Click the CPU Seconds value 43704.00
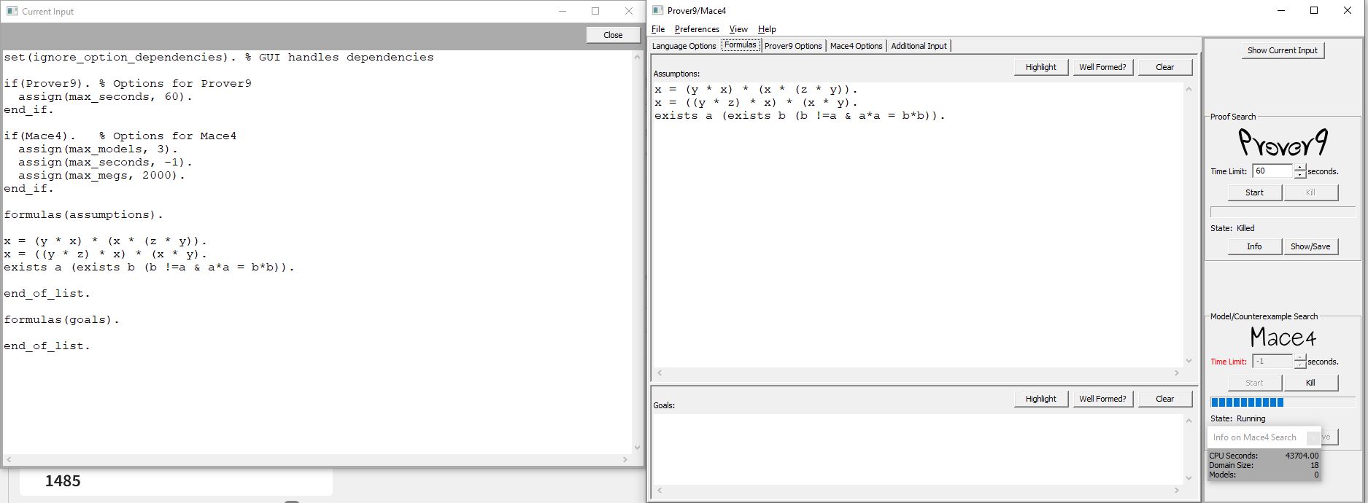 point(1302,456)
